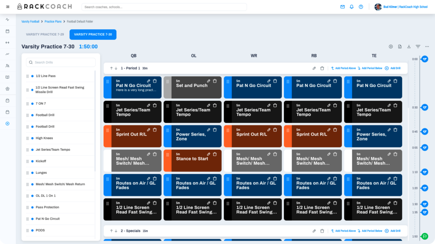The image size is (435, 244).
Task: Click the green finish flag at 1:50
Action: [424, 236]
